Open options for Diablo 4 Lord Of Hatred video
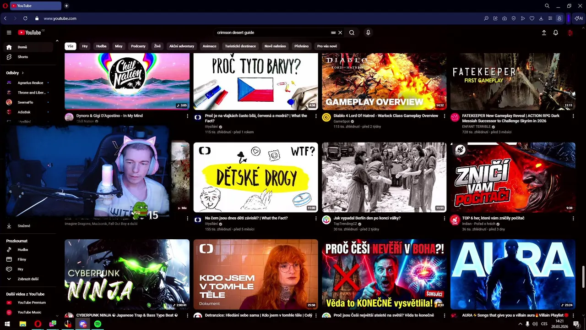Screen dimensions: 586x330 [444, 116]
